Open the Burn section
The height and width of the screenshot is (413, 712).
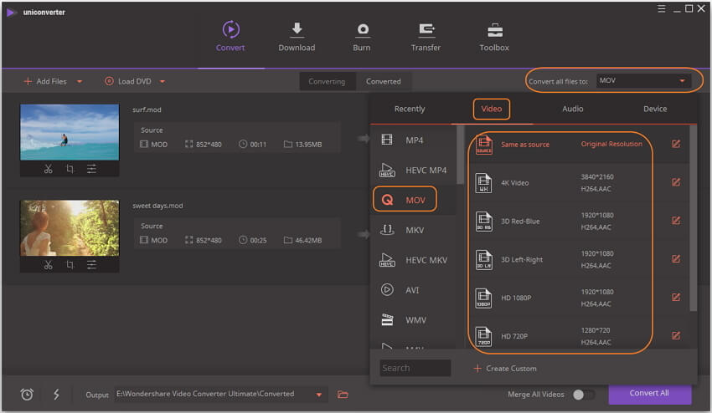coord(362,36)
